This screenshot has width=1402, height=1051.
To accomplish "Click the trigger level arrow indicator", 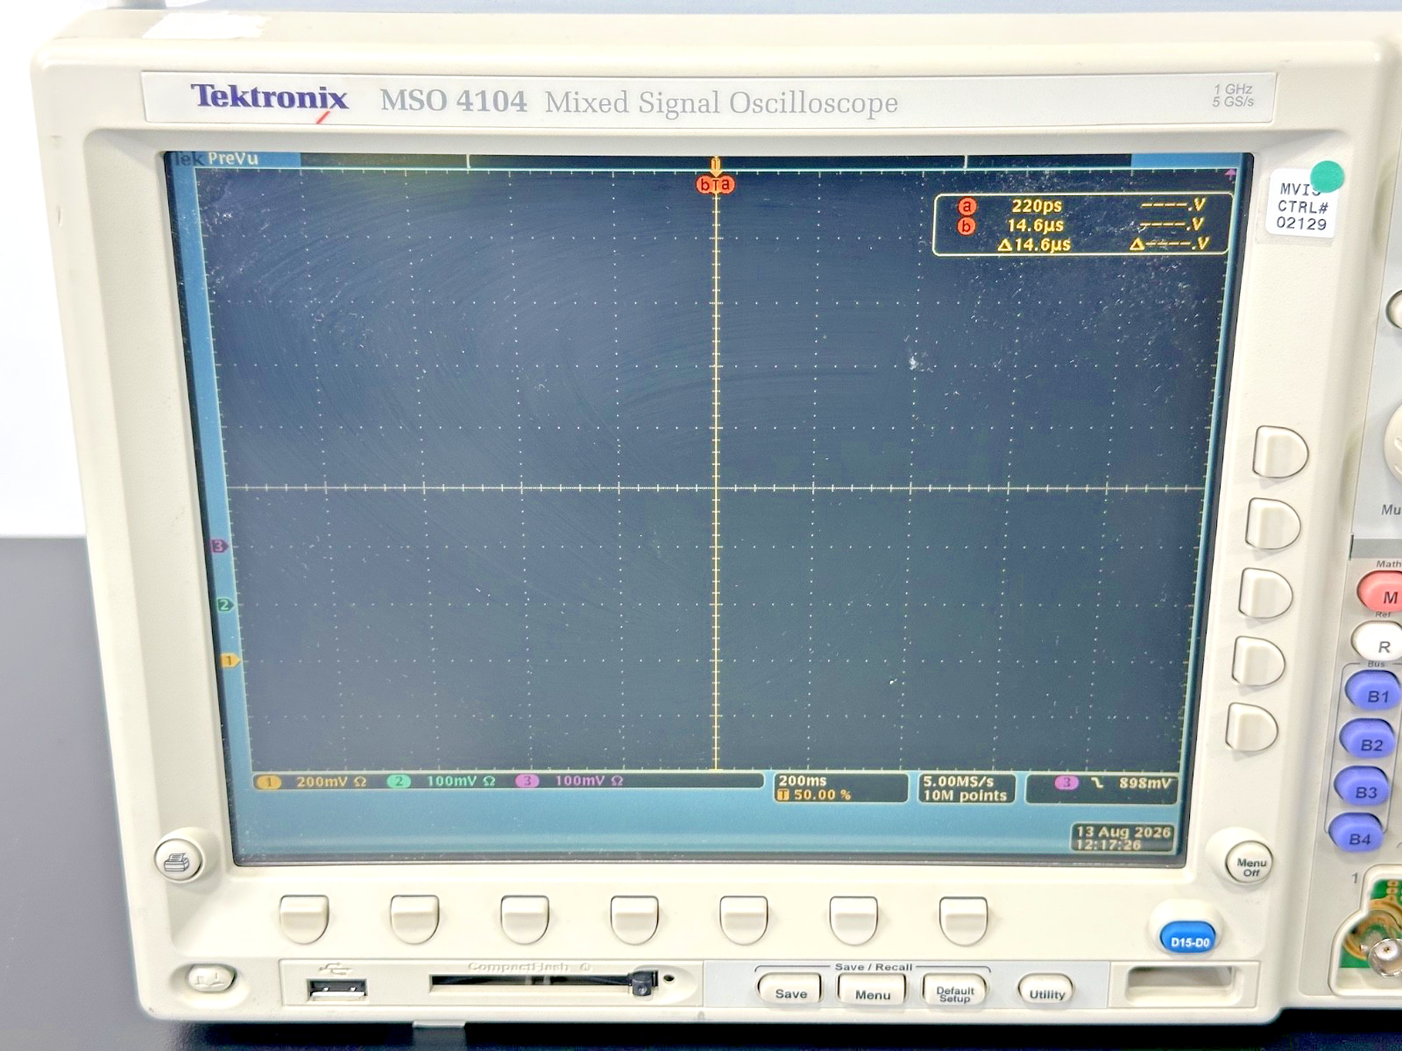I will pyautogui.click(x=1230, y=174).
